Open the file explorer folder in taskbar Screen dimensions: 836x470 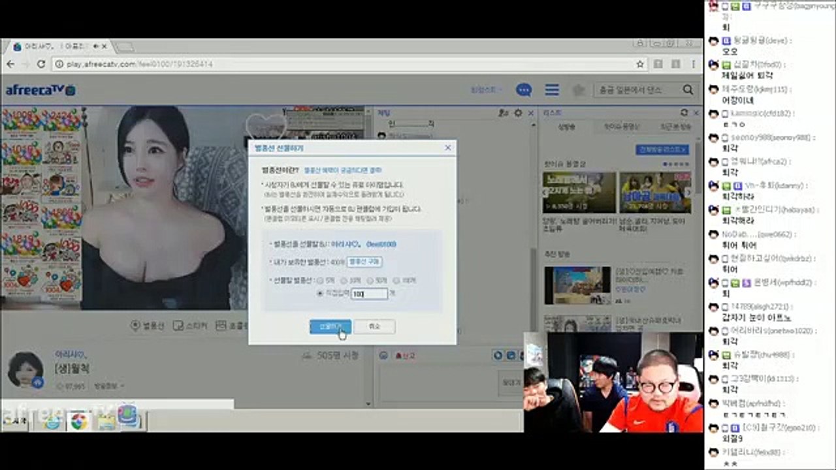pyautogui.click(x=105, y=422)
